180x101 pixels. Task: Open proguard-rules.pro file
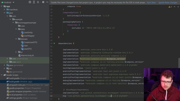point(28,85)
